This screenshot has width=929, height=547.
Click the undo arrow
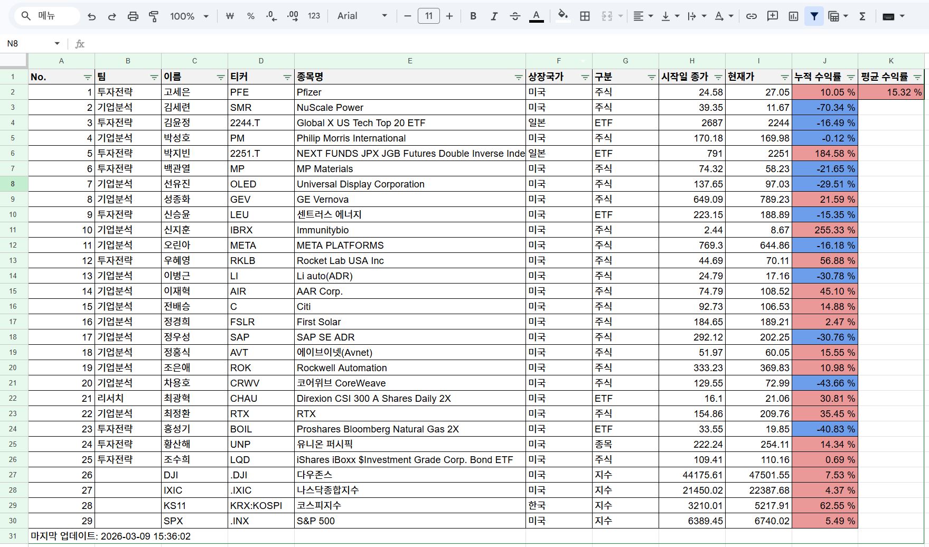tap(91, 16)
